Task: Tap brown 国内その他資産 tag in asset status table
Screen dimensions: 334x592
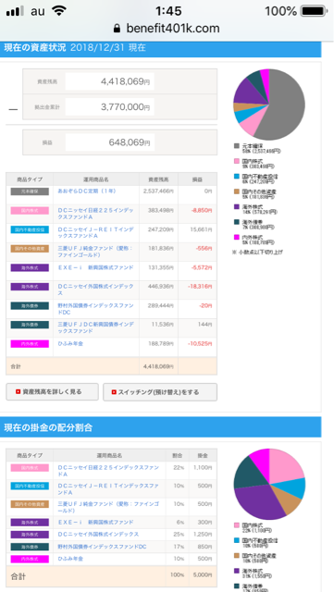Action: click(x=30, y=249)
